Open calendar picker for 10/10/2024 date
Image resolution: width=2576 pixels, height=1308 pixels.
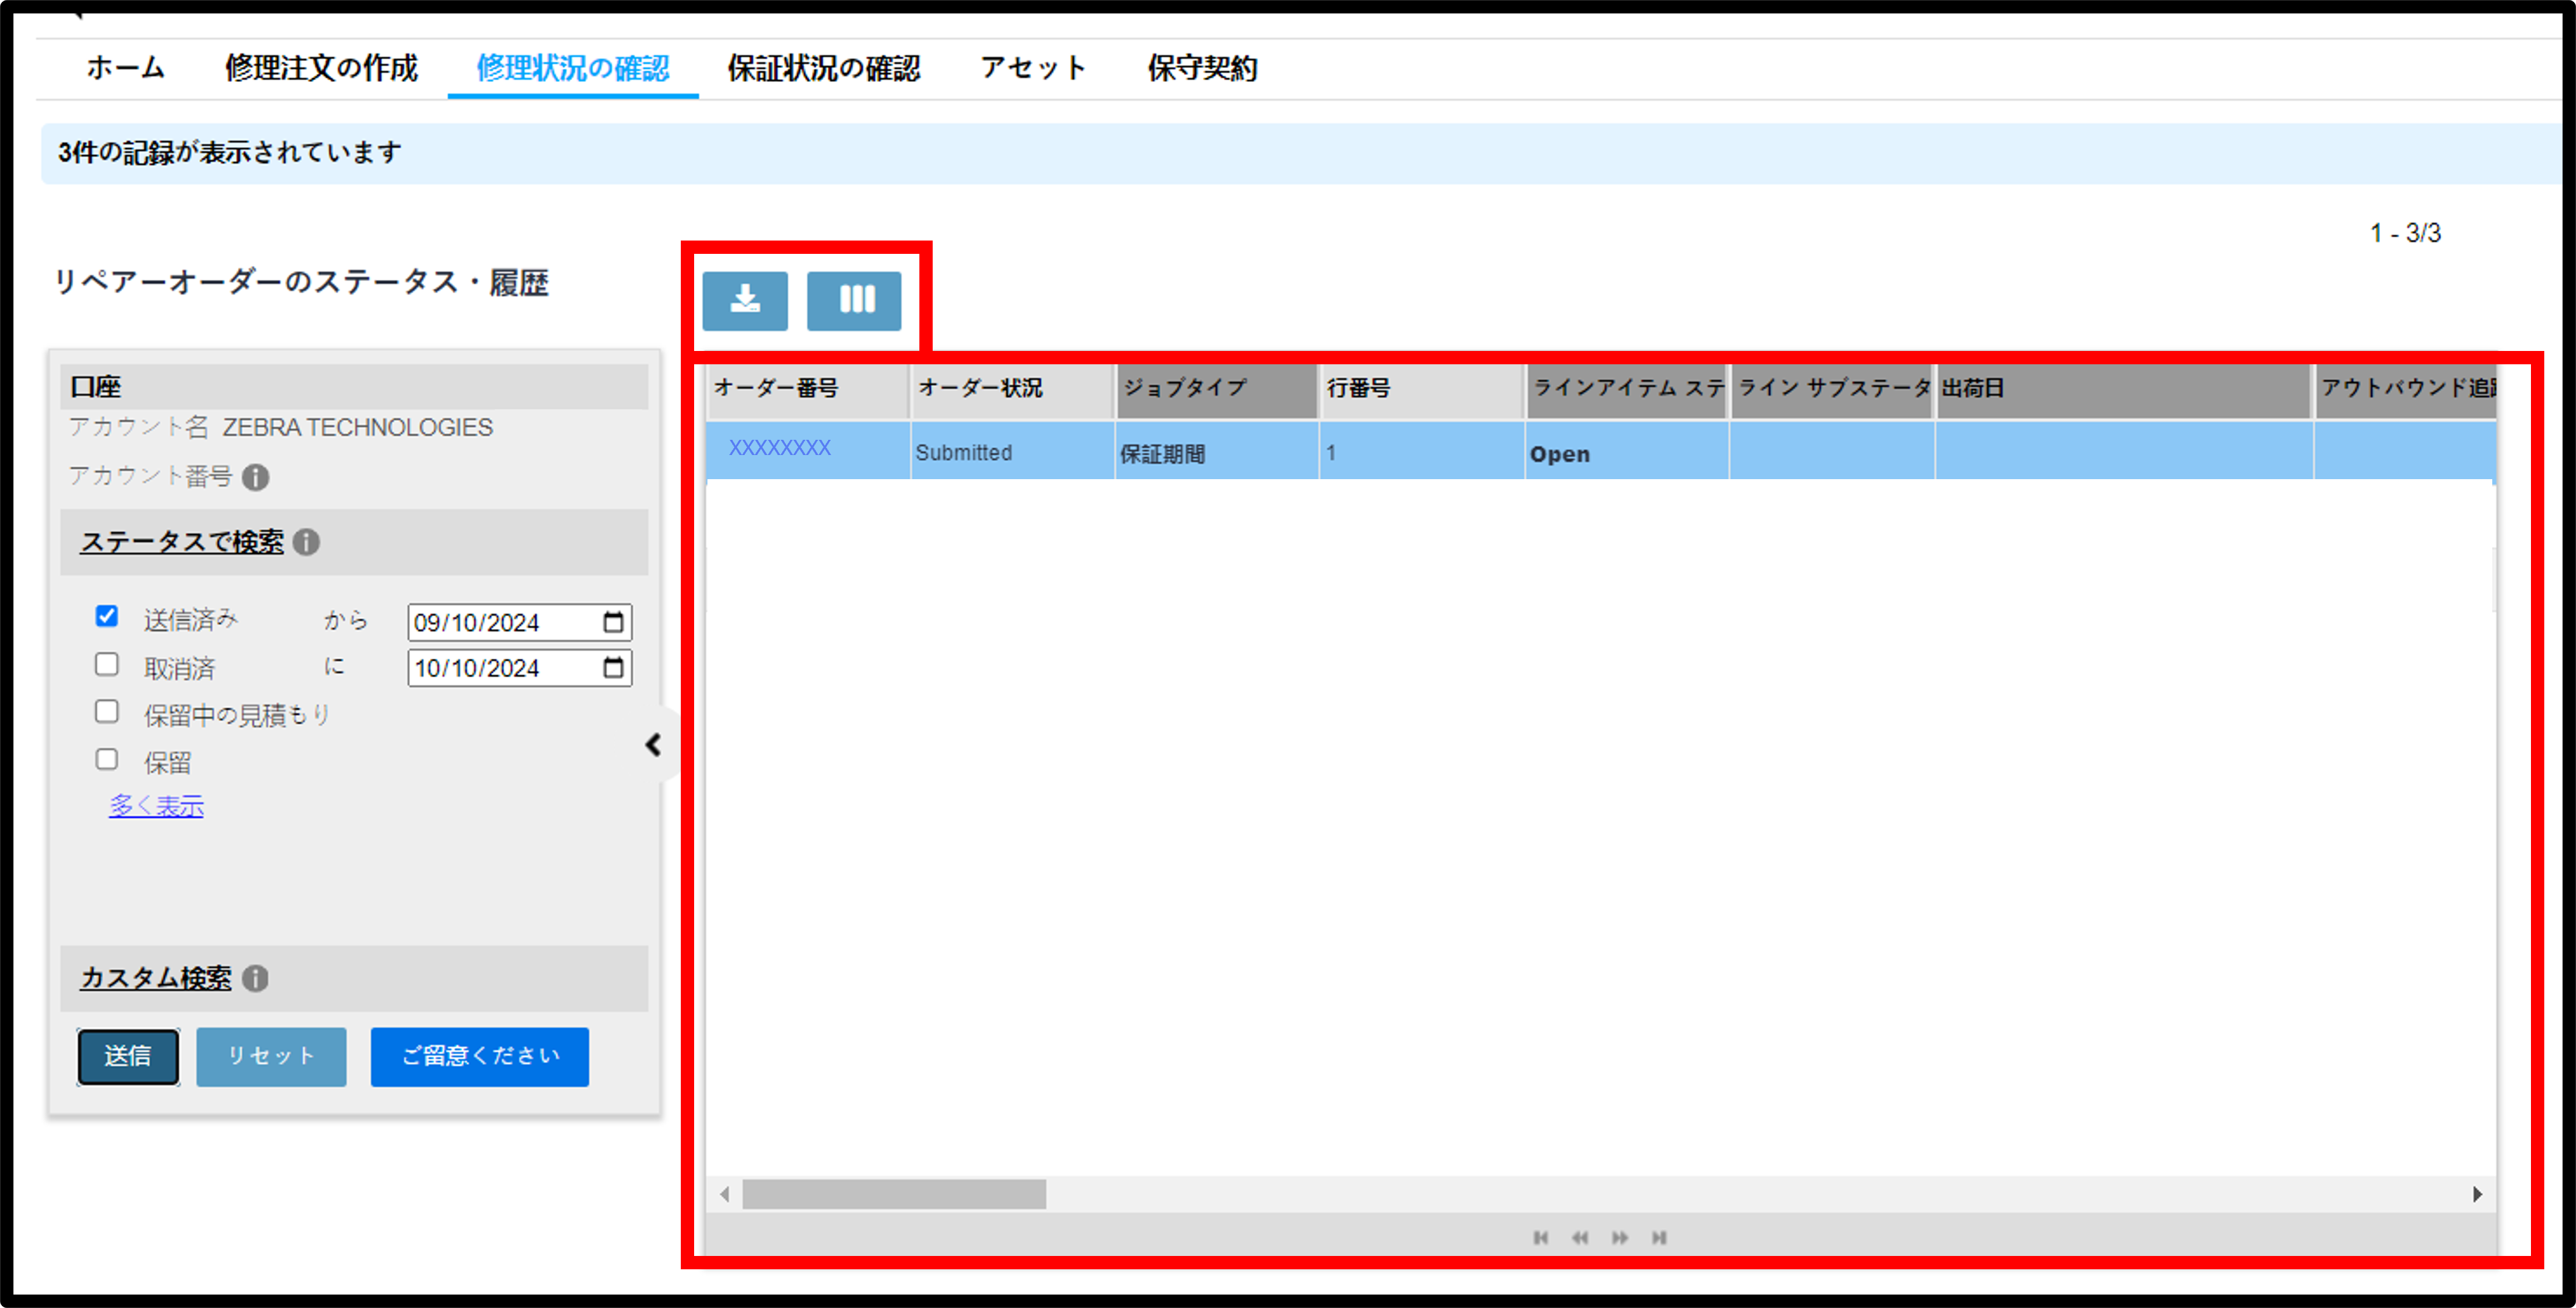pyautogui.click(x=614, y=667)
